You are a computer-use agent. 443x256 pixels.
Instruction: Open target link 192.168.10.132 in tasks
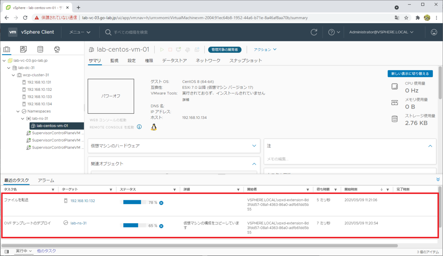coord(83,201)
